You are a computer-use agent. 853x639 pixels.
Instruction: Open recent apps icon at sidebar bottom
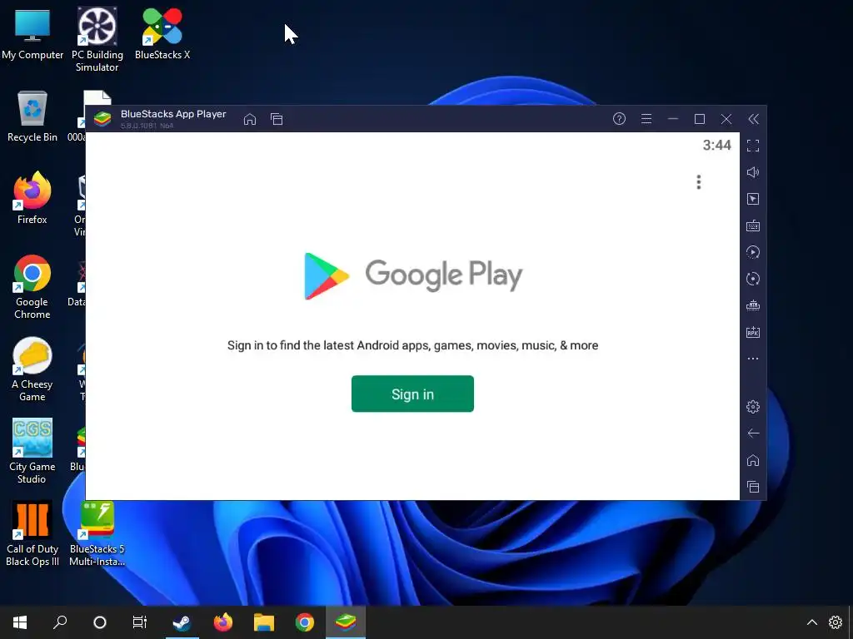753,487
